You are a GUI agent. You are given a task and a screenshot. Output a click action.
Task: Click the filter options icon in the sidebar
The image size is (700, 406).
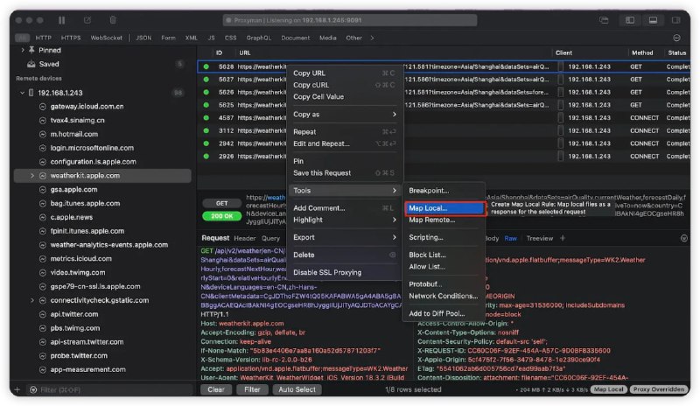click(x=33, y=390)
